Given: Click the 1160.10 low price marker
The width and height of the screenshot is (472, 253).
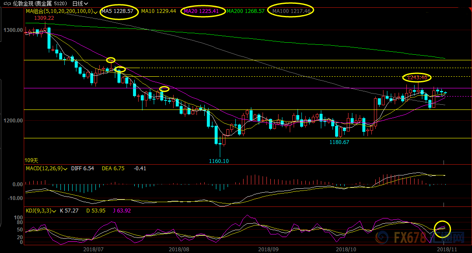Looking at the screenshot, I should [x=219, y=161].
